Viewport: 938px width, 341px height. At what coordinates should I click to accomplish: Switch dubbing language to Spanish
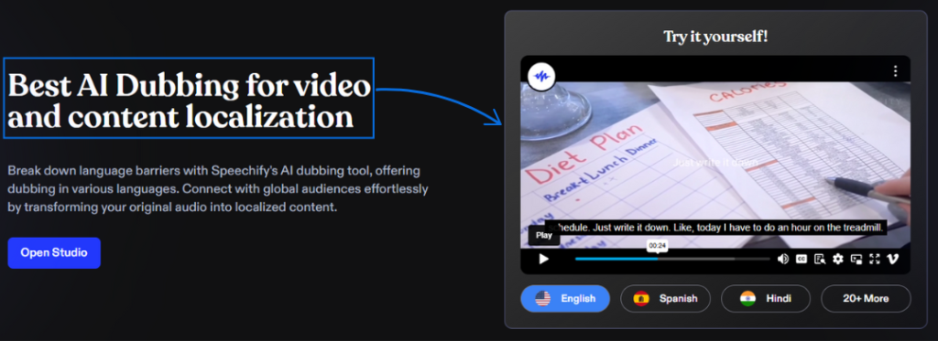click(x=665, y=299)
